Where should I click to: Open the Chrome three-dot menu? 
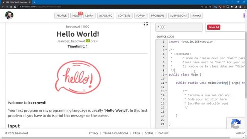[244, 7]
